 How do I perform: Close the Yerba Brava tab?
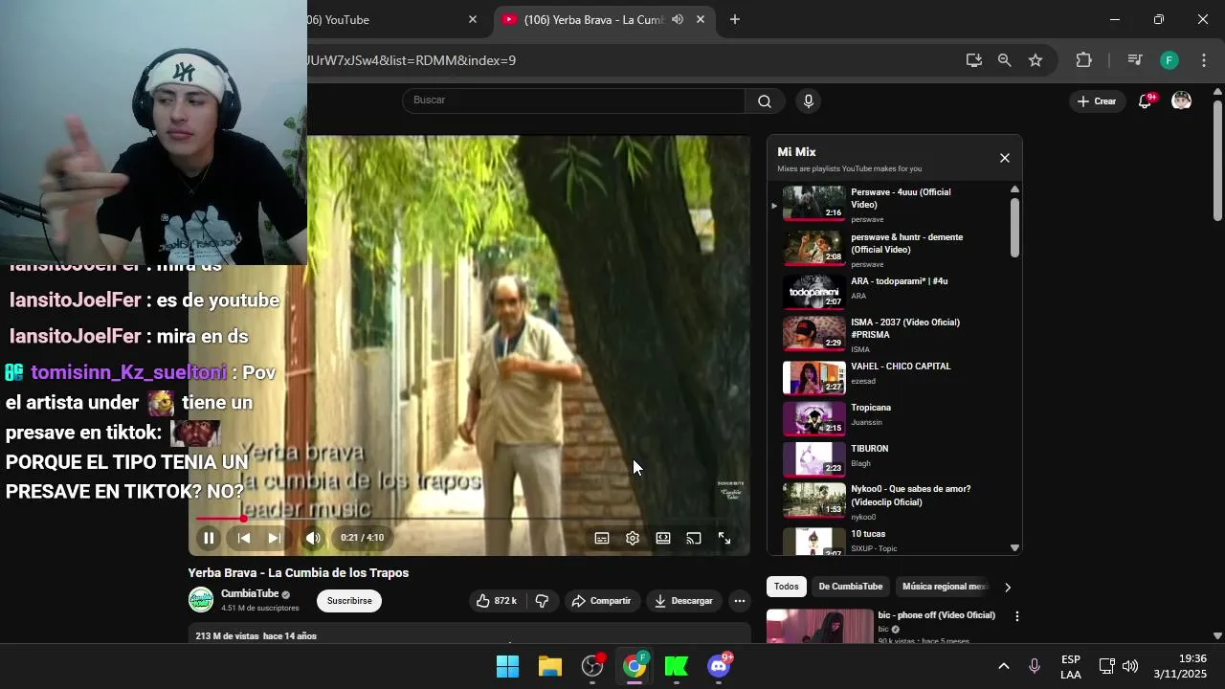click(701, 19)
